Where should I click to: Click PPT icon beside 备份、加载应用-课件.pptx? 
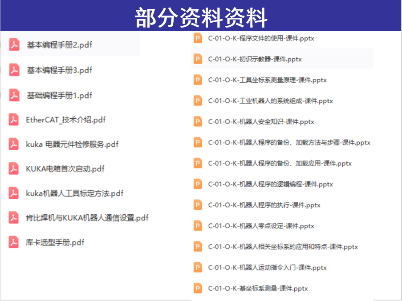click(x=198, y=163)
